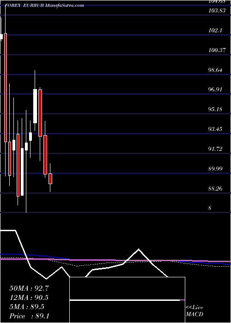The width and height of the screenshot is (231, 323).
Task: Click the 100.37 price axis label
Action: [x=217, y=50]
